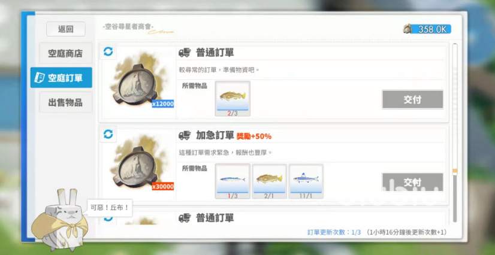
Task: Refresh the 加急訂單 rush order
Action: [108, 133]
